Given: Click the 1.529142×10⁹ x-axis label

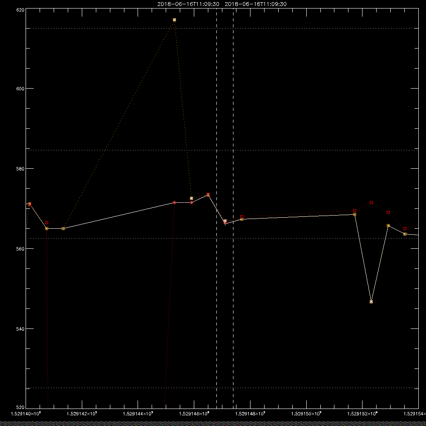Looking at the screenshot, I should pyautogui.click(x=82, y=414).
